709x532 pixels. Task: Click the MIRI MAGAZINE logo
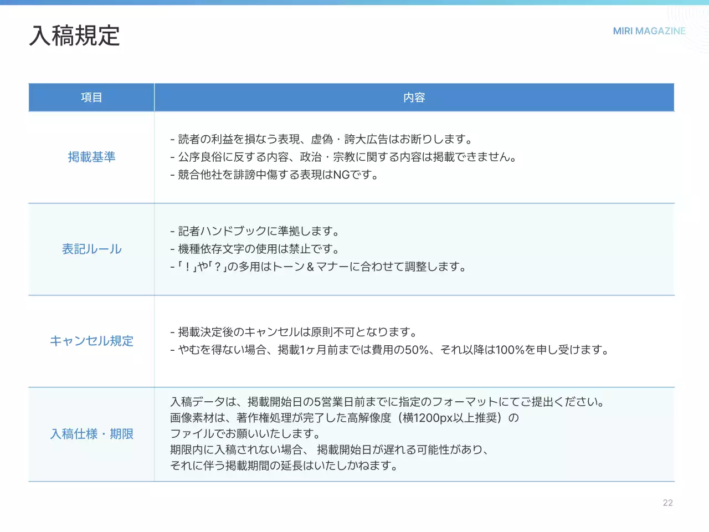point(649,31)
